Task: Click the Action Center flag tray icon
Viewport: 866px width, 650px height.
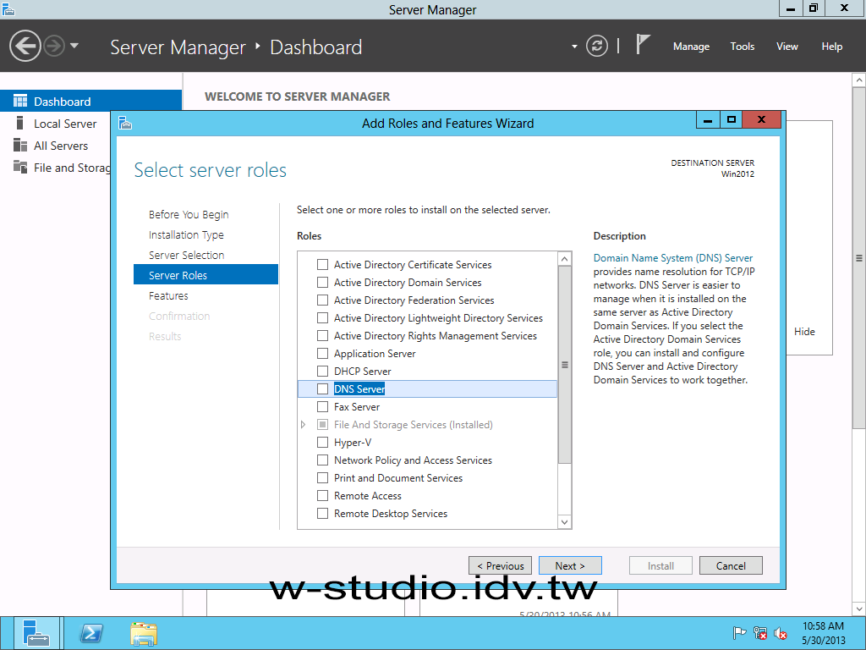Action: pos(739,633)
